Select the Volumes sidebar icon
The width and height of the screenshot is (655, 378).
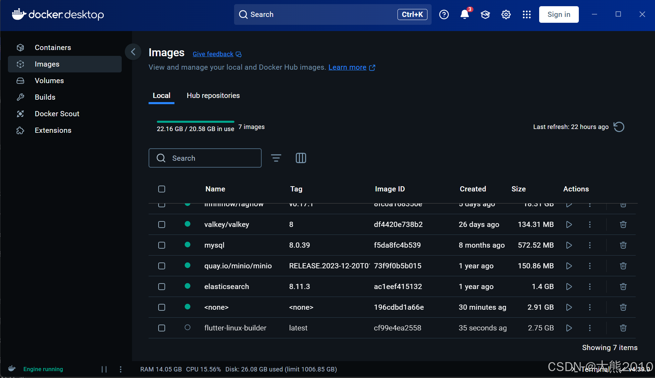(20, 80)
